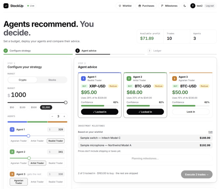Set Agent 2 to Artist Trader

tap(37, 163)
